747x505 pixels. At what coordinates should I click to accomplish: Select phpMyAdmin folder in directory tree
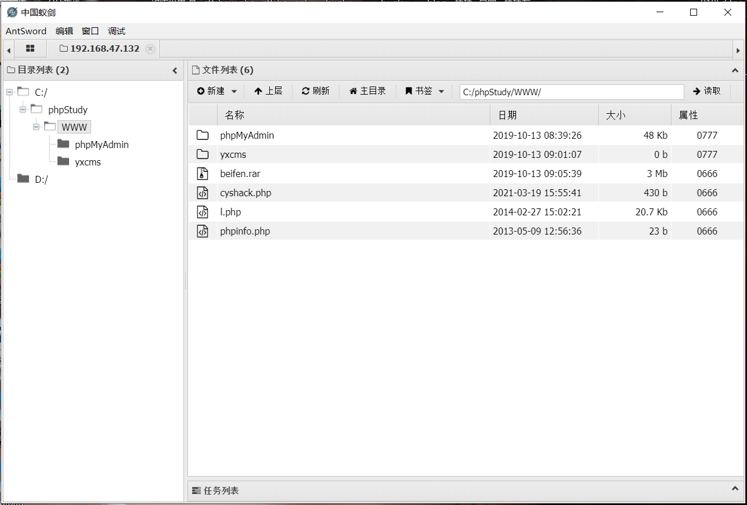click(102, 145)
